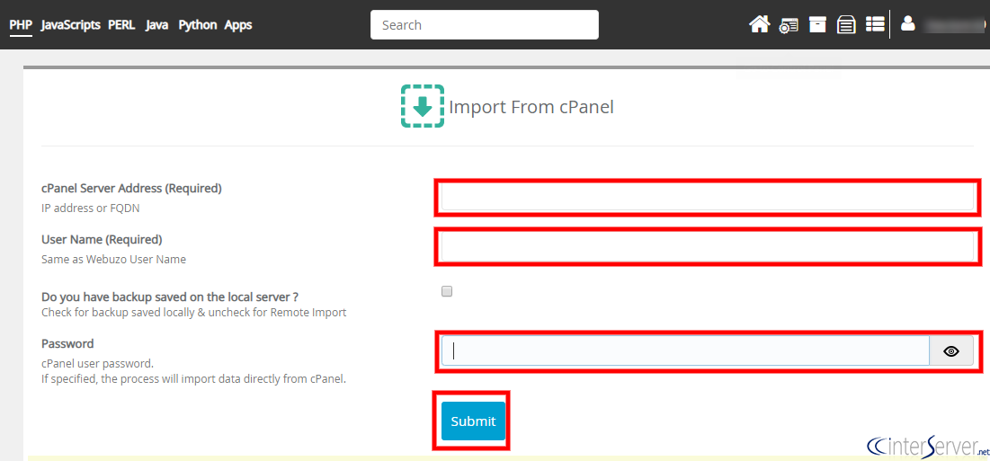Open the Java tab
Screen dimensions: 990x461
(156, 25)
